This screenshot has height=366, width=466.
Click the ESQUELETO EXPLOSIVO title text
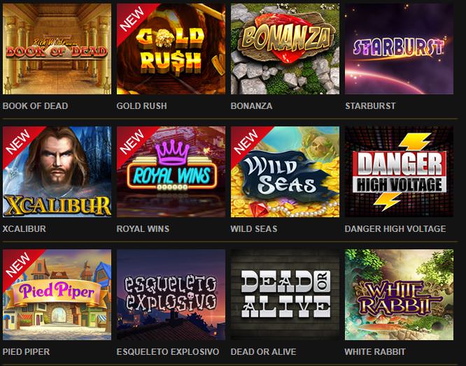pos(168,352)
